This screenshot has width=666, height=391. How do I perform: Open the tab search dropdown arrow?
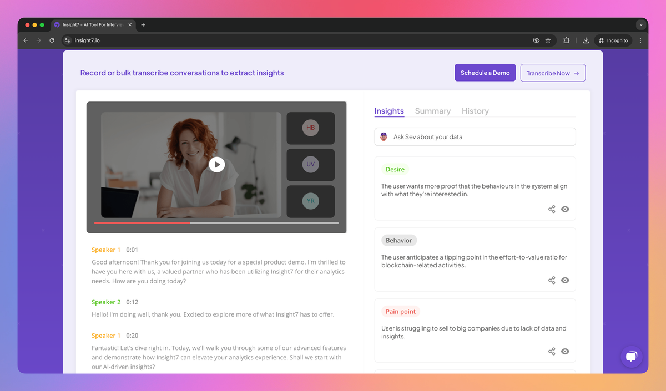(x=641, y=25)
